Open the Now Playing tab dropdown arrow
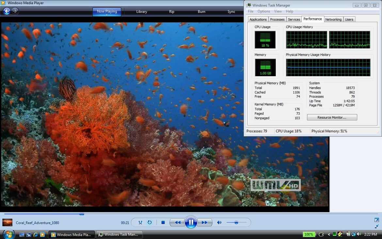Image resolution: width=382 pixels, height=239 pixels. [107, 15]
